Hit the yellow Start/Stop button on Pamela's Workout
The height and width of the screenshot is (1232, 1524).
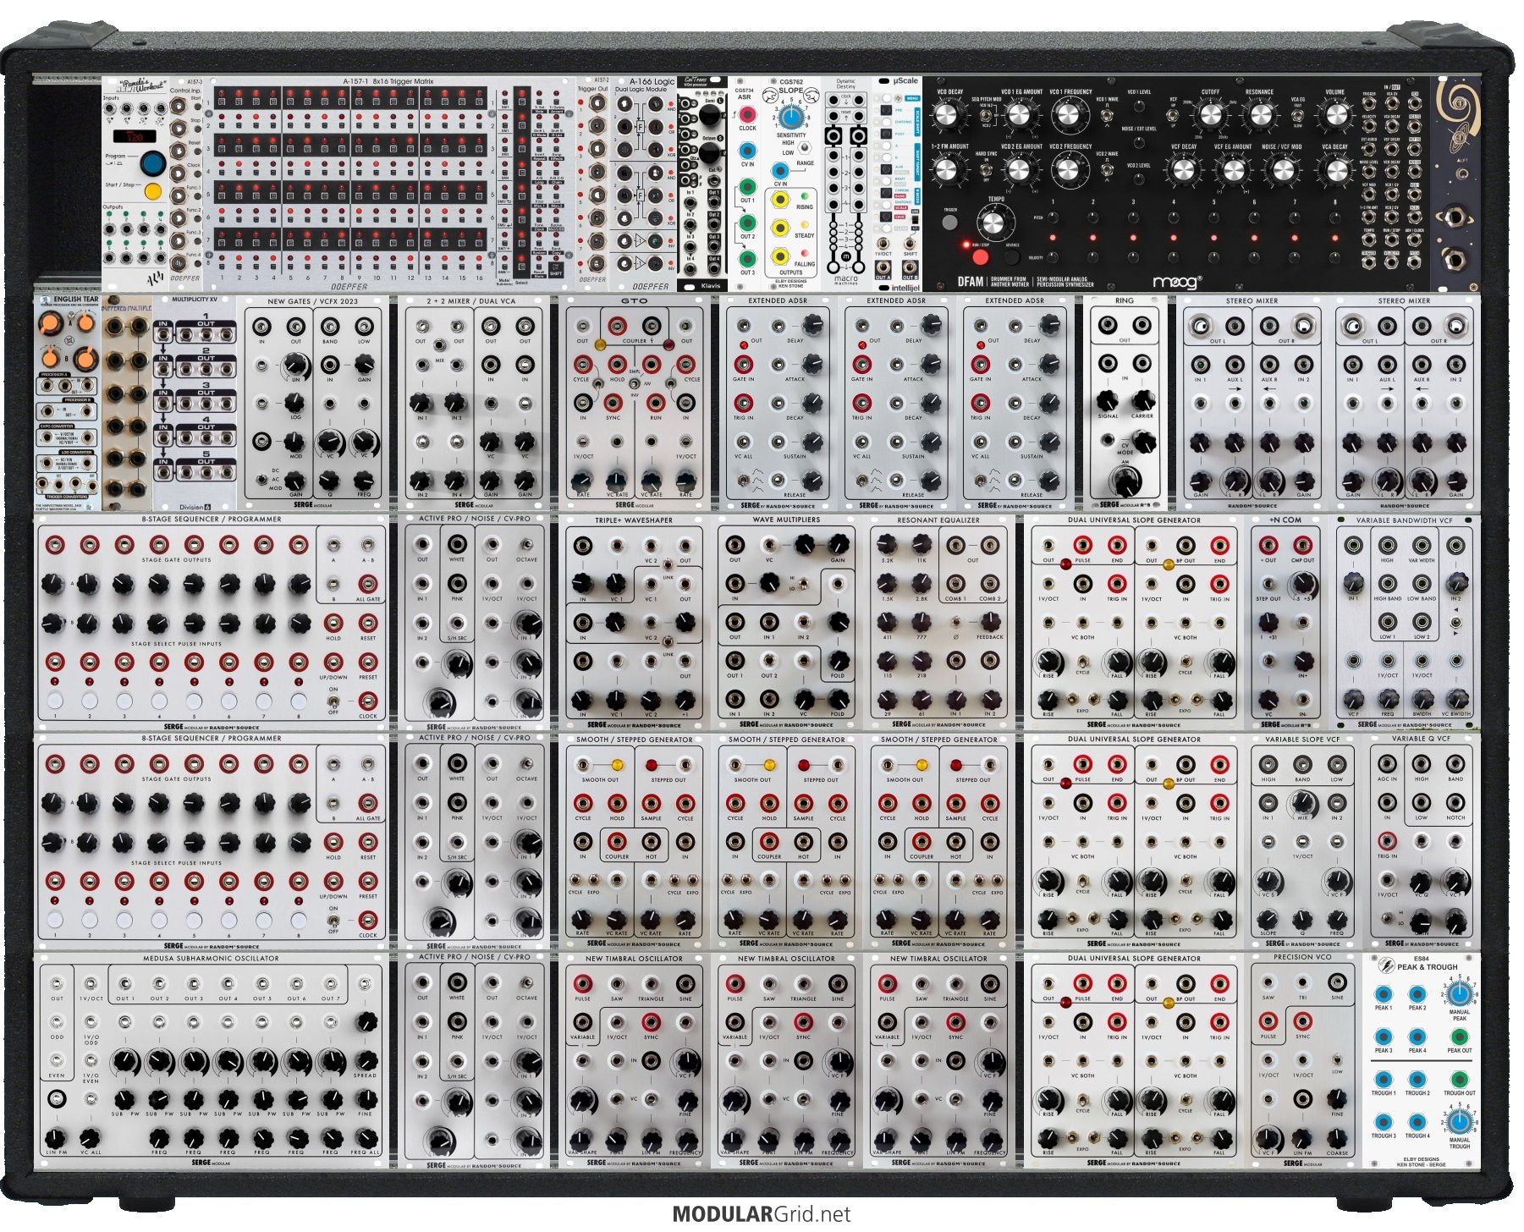coord(153,191)
